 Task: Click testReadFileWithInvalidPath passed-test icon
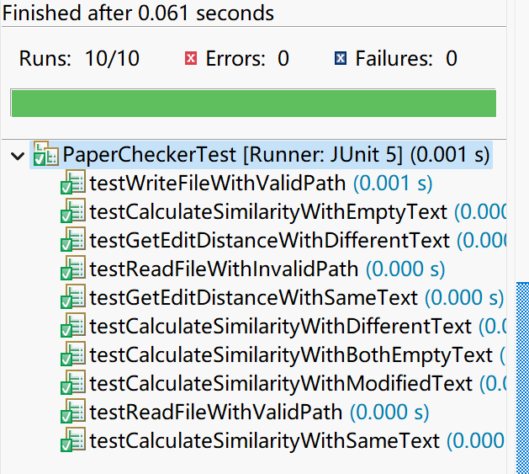point(73,269)
